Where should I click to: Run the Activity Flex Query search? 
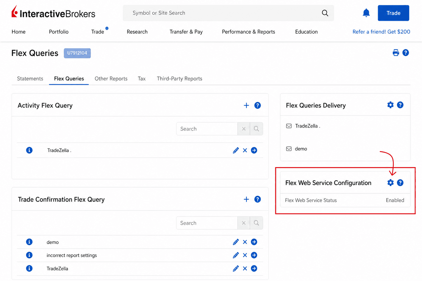coord(256,129)
